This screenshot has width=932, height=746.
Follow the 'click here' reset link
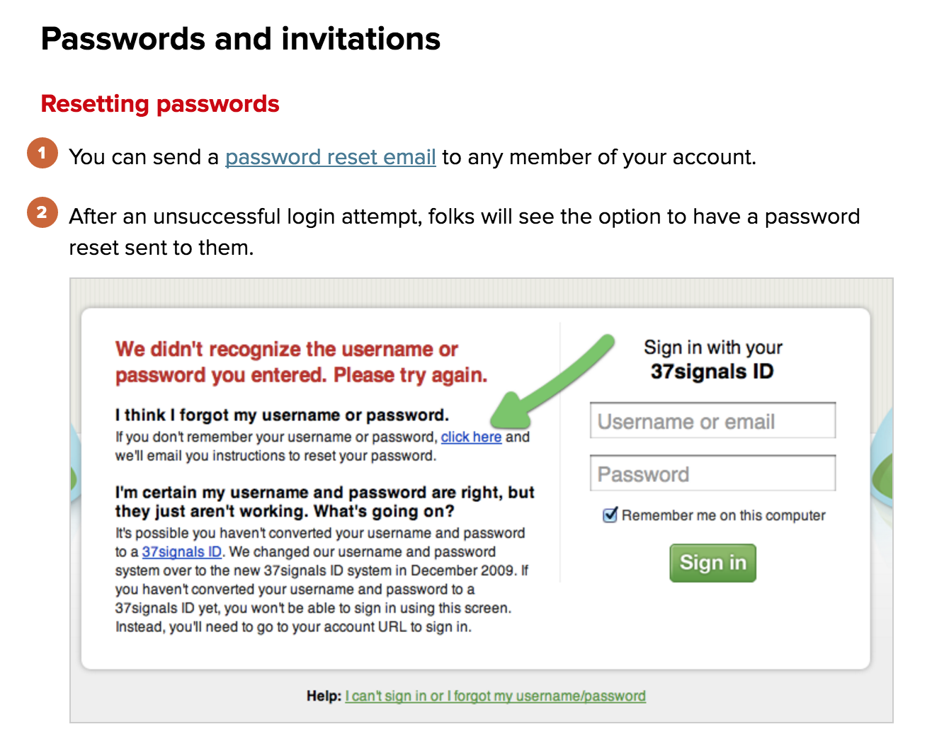point(471,437)
